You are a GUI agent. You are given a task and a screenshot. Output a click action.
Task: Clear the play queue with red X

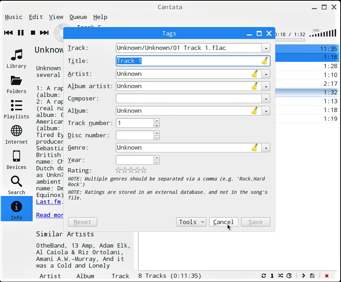point(327,276)
